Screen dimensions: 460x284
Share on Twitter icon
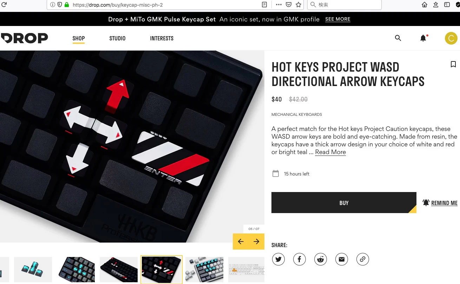pyautogui.click(x=278, y=259)
